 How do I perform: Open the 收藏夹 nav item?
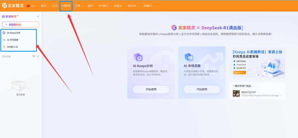148,6
